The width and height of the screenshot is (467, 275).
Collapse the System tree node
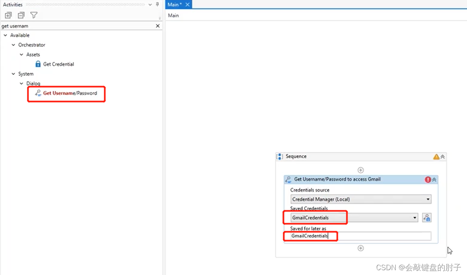pos(13,74)
